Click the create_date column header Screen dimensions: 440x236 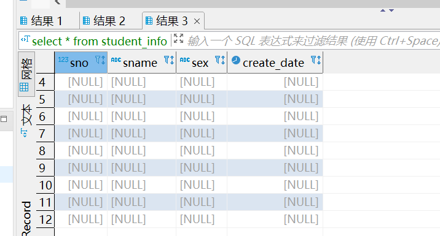coord(275,63)
